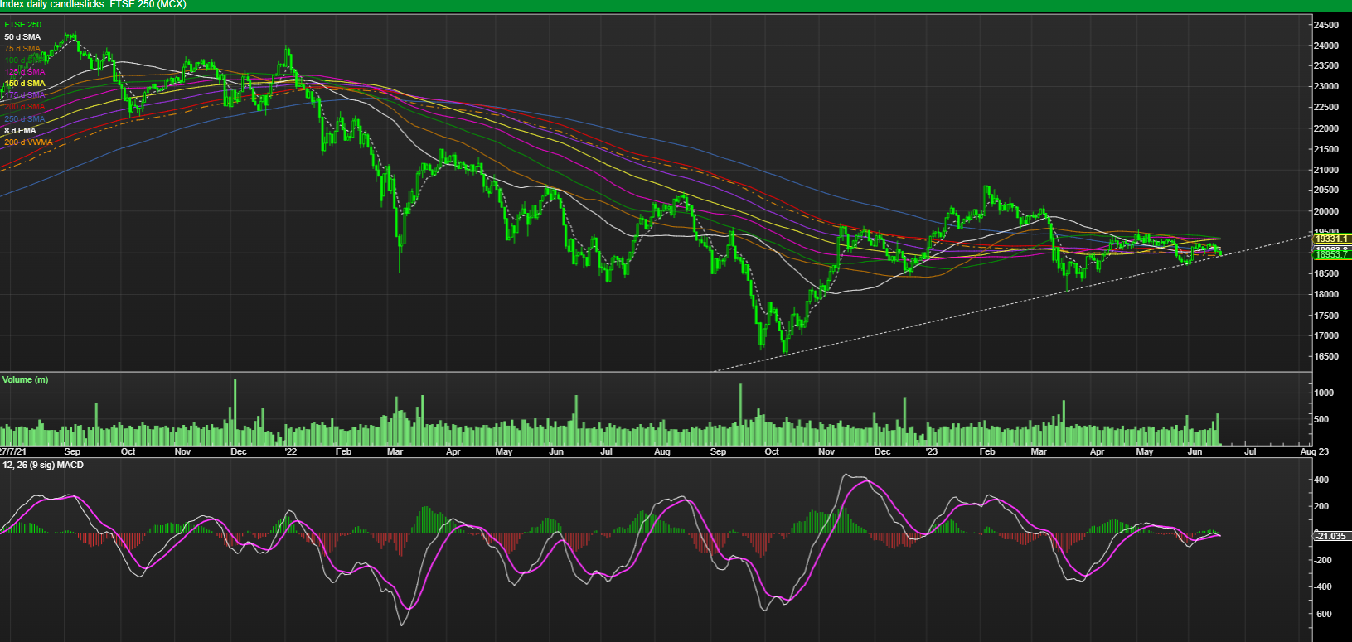The height and width of the screenshot is (642, 1352).
Task: Click the -600 MACD axis label
Action: tap(1321, 614)
